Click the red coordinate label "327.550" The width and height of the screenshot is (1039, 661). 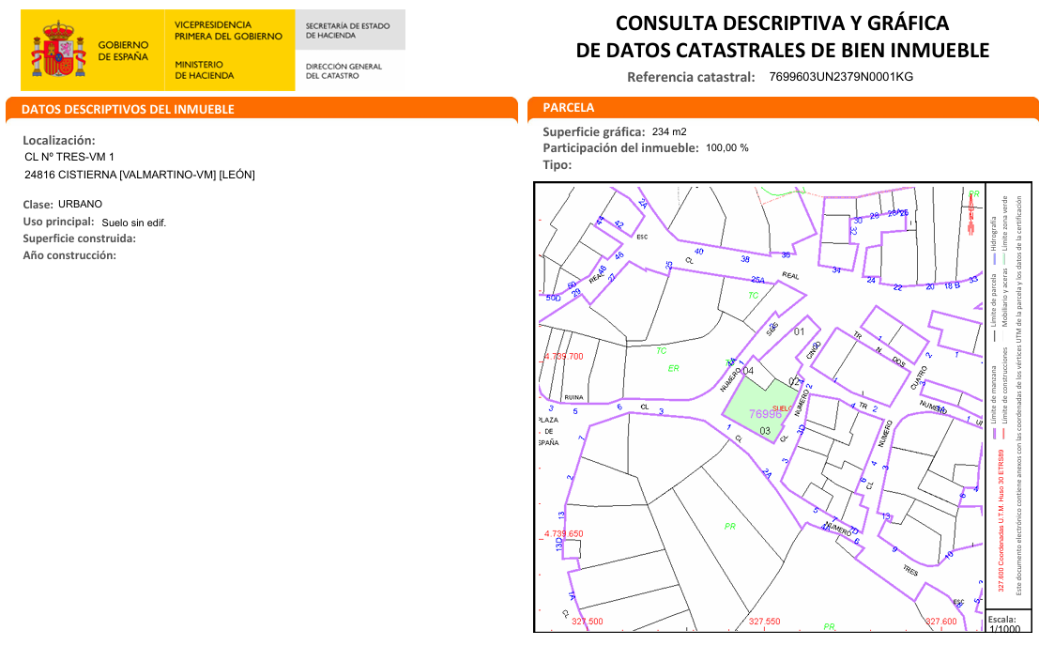[x=765, y=622]
